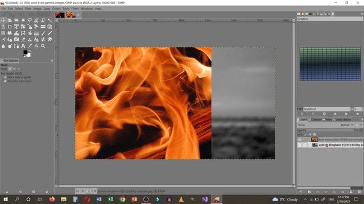Viewport: 364px width, 204px height.
Task: Toggle lock alpha channel
Action: [x=315, y=134]
